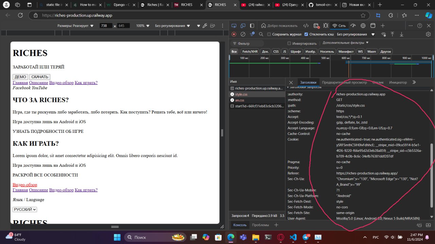Click the record network log icon
435x244 pixels.
[234, 34]
